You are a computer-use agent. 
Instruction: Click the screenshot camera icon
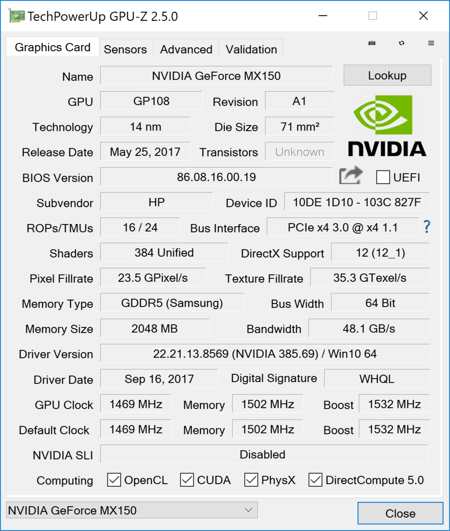click(372, 43)
